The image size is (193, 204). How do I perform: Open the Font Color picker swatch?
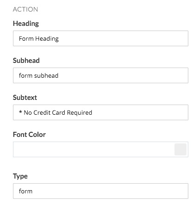[181, 149]
